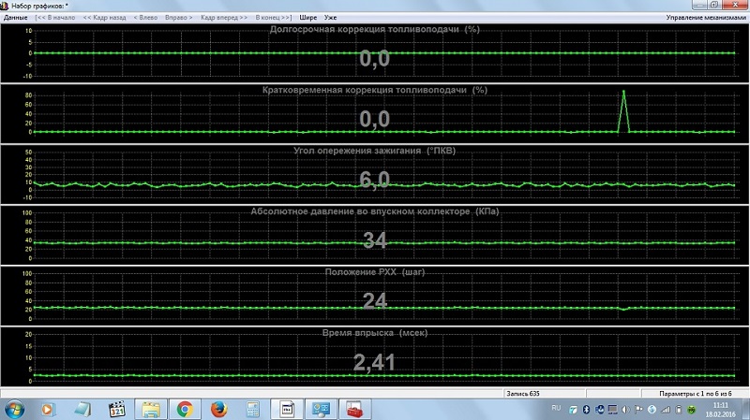Narrow the graph scale with 'Уже'
This screenshot has height=420, width=750.
(330, 18)
